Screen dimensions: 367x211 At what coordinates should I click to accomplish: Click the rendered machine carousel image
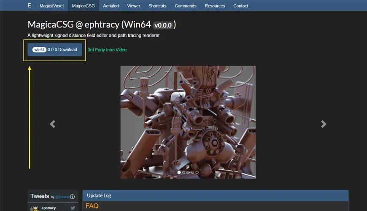[x=188, y=122]
